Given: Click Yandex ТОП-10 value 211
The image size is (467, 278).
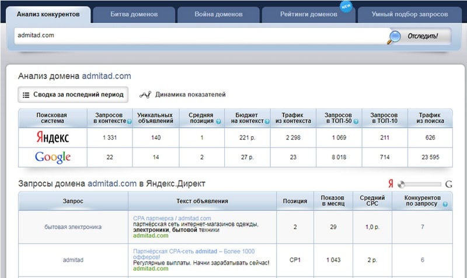Looking at the screenshot, I should tap(385, 138).
